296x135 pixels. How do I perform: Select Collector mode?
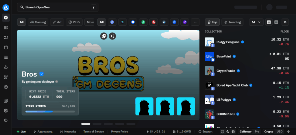(x=245, y=132)
